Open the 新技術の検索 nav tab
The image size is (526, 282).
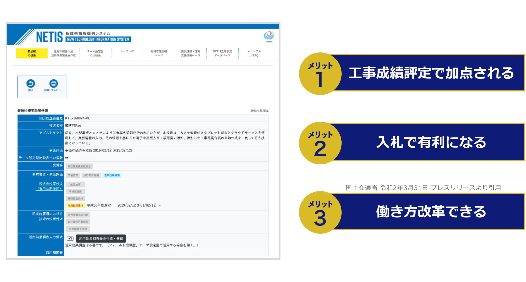point(32,53)
